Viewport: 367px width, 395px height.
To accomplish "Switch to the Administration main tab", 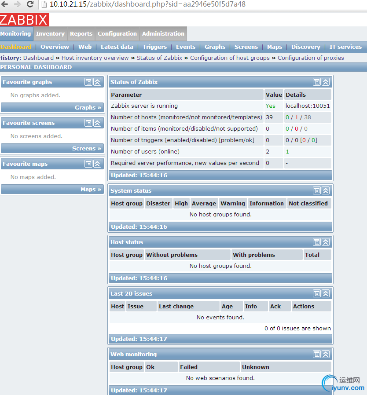I will [x=163, y=33].
